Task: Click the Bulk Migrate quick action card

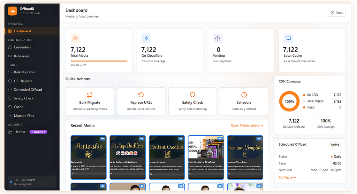Action: (x=90, y=102)
